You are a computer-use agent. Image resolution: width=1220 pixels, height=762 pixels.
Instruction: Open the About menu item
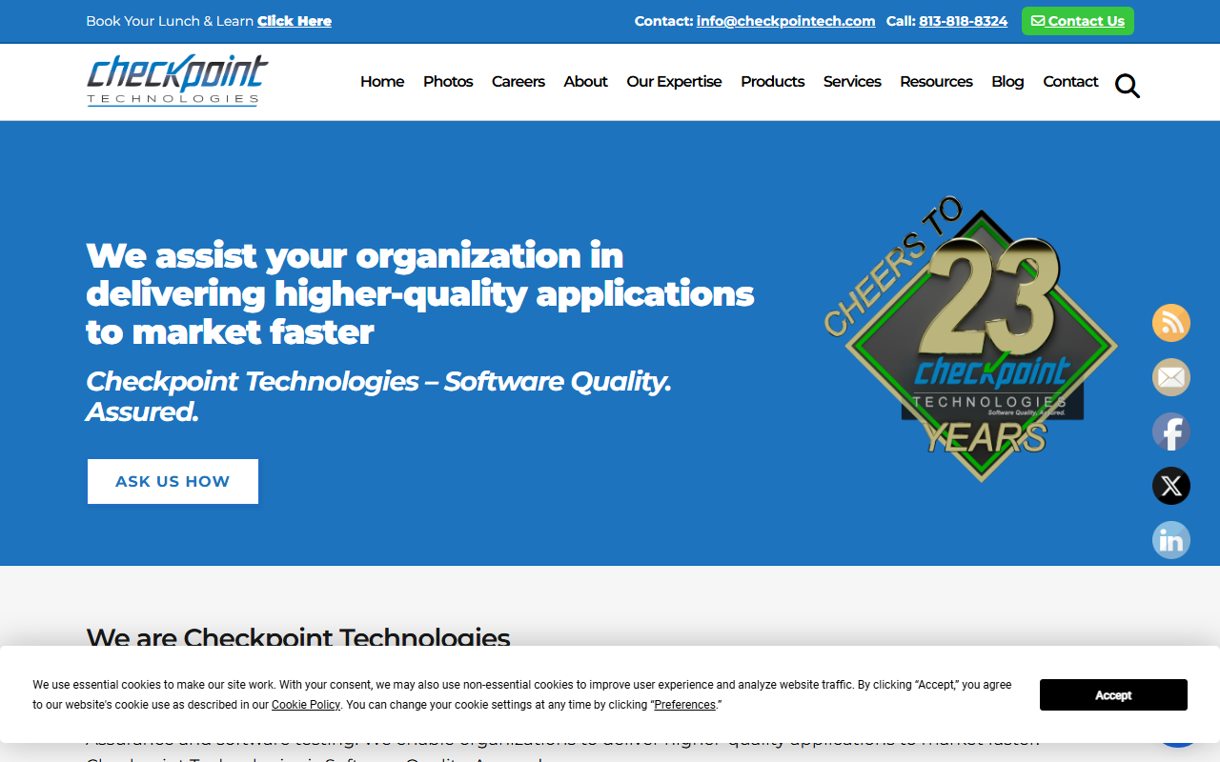point(585,82)
